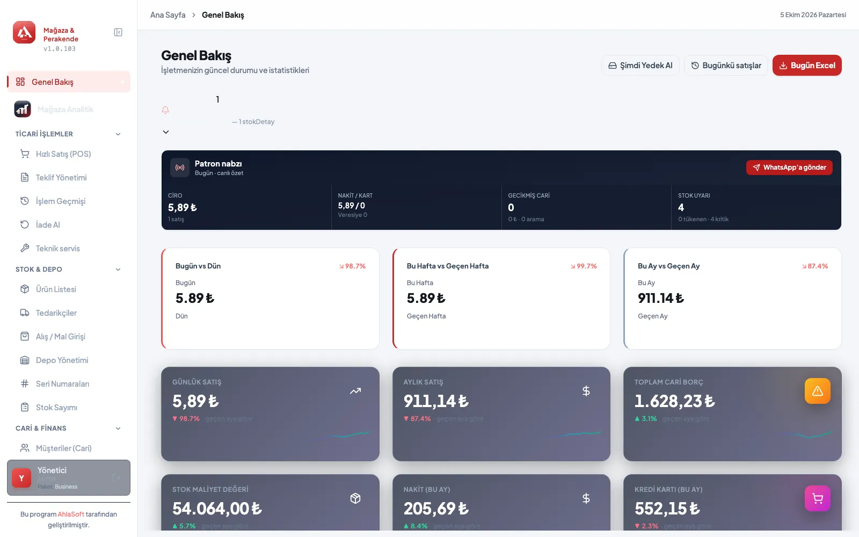Click the trend arrow icon on Günlük Satış card

point(355,391)
